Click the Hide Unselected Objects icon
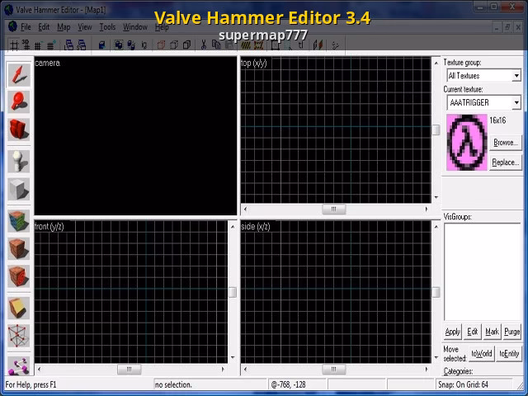 pos(174,45)
